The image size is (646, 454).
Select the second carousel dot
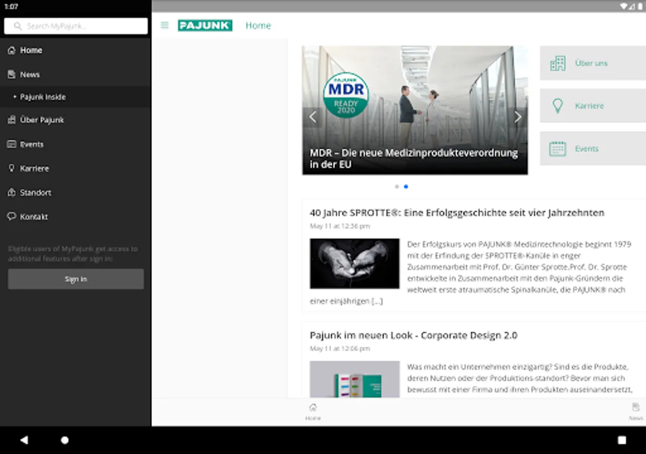(x=406, y=187)
